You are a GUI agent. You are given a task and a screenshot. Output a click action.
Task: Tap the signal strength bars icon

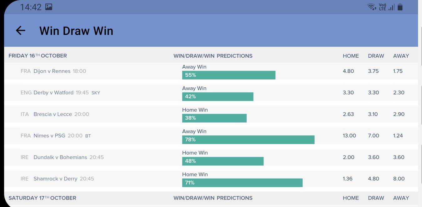[391, 7]
